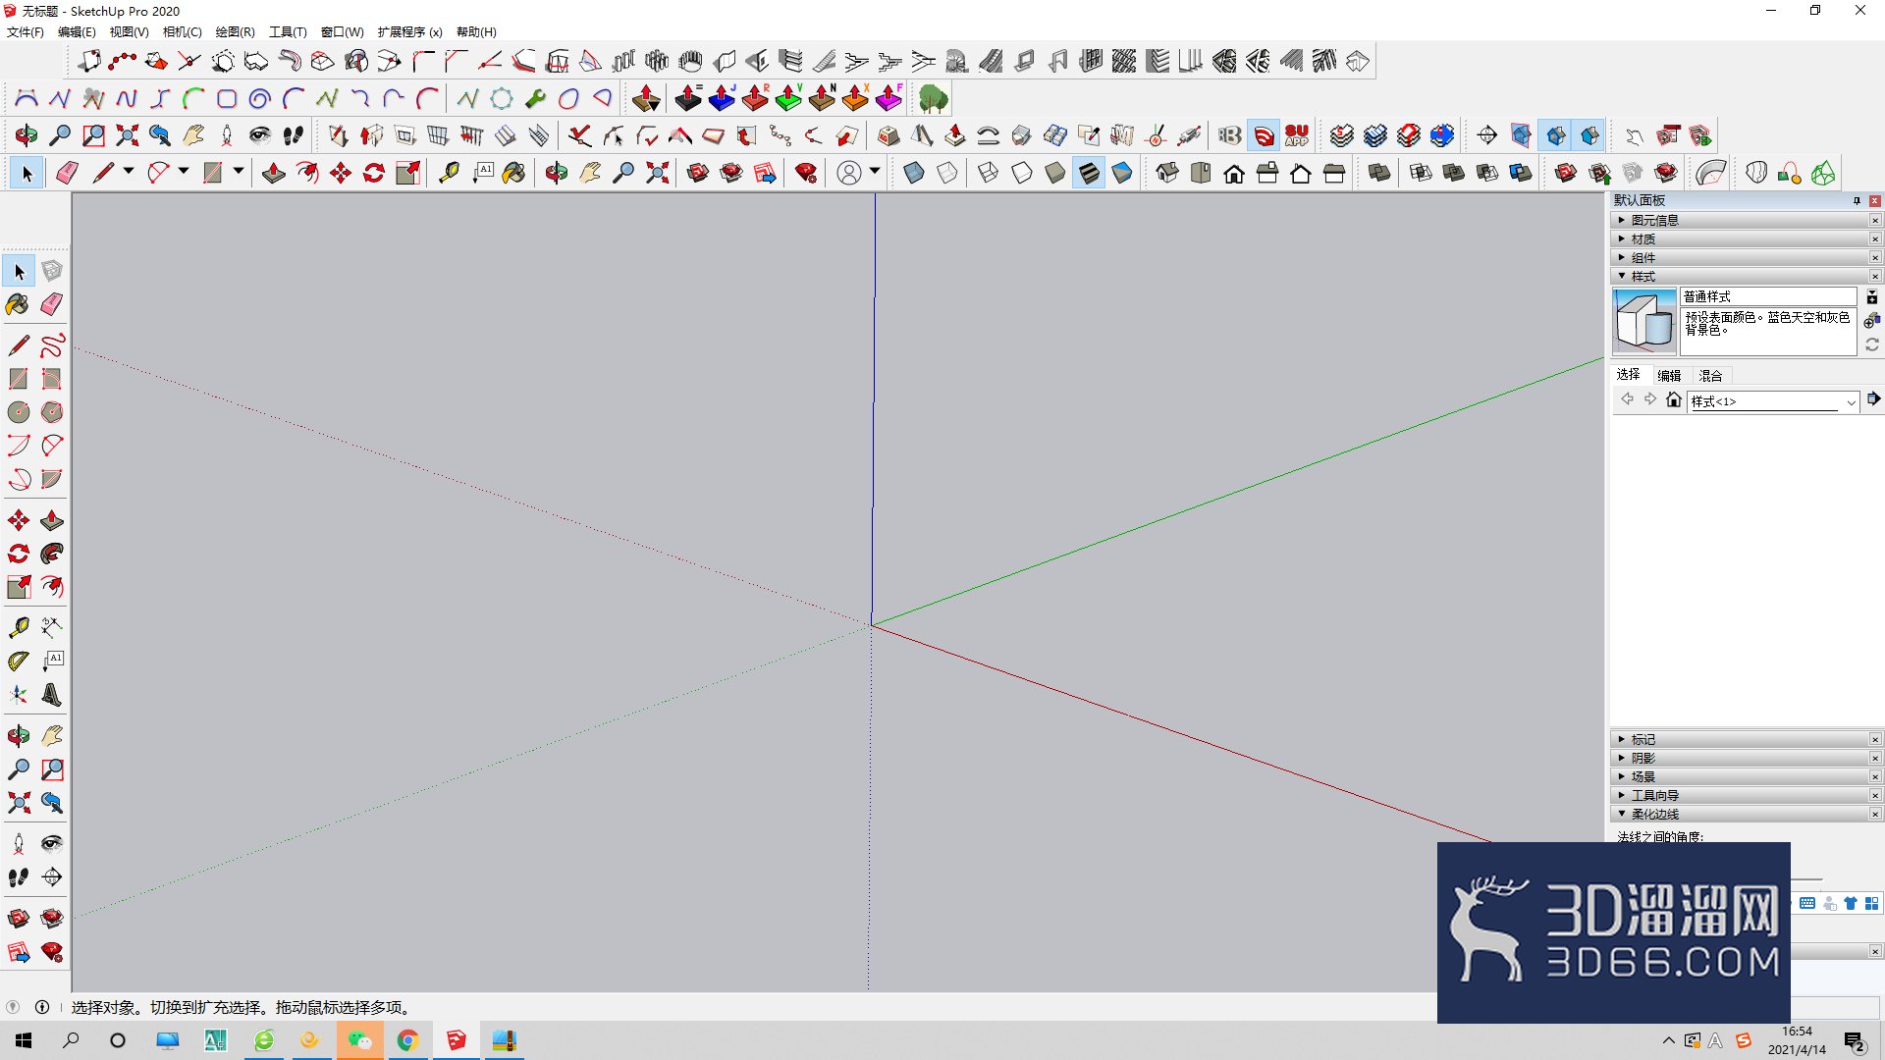Close the 材质 panel with its x button

point(1875,238)
